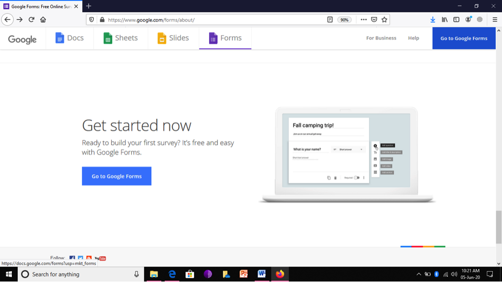Open the downloads arrow panel
Image resolution: width=502 pixels, height=282 pixels.
[x=432, y=20]
